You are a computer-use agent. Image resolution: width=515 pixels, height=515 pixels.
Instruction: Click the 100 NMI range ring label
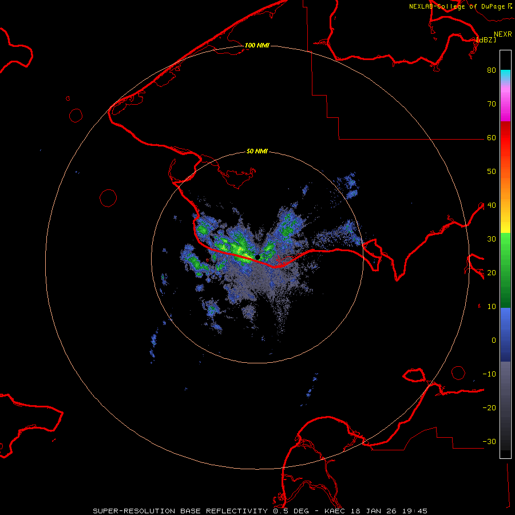pos(257,45)
